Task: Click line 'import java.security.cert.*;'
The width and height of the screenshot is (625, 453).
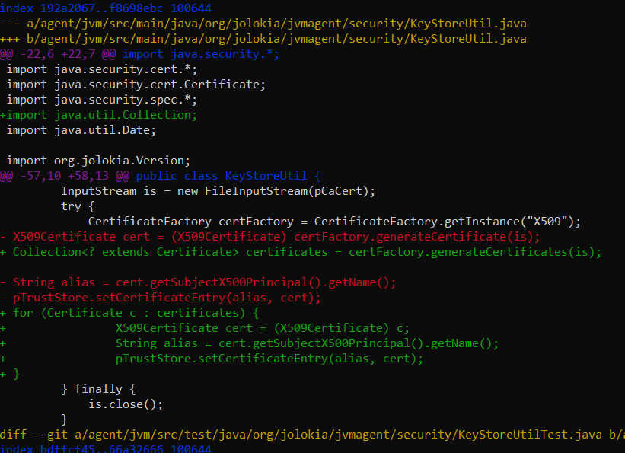Action: 102,69
